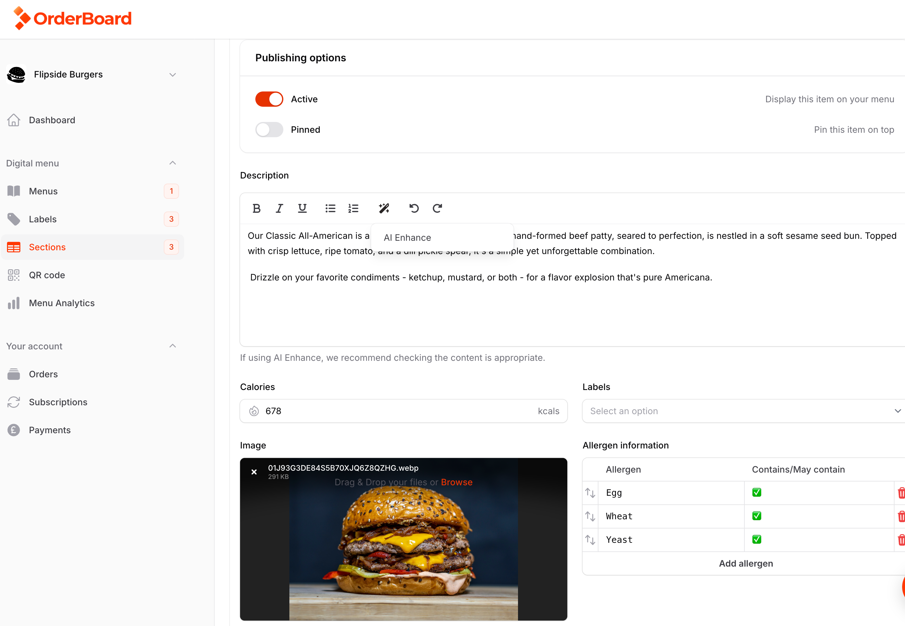
Task: Insert a bulleted list
Action: [330, 208]
